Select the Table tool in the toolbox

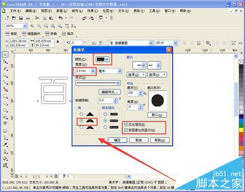coord(5,131)
